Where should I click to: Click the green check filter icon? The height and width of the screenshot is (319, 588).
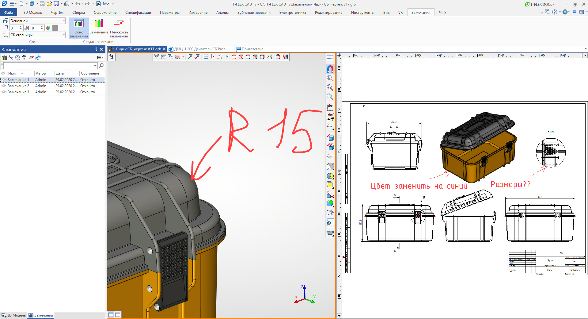[x=190, y=57]
